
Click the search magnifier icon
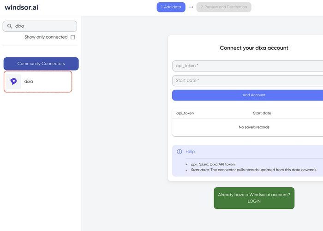point(10,26)
